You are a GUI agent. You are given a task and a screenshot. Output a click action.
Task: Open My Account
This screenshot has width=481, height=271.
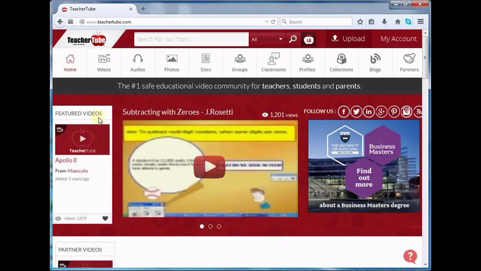click(x=398, y=39)
